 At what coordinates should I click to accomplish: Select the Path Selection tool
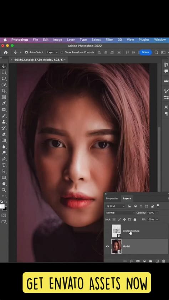(x=4, y=171)
